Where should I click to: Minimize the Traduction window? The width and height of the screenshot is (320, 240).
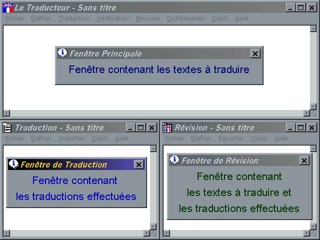click(x=130, y=128)
